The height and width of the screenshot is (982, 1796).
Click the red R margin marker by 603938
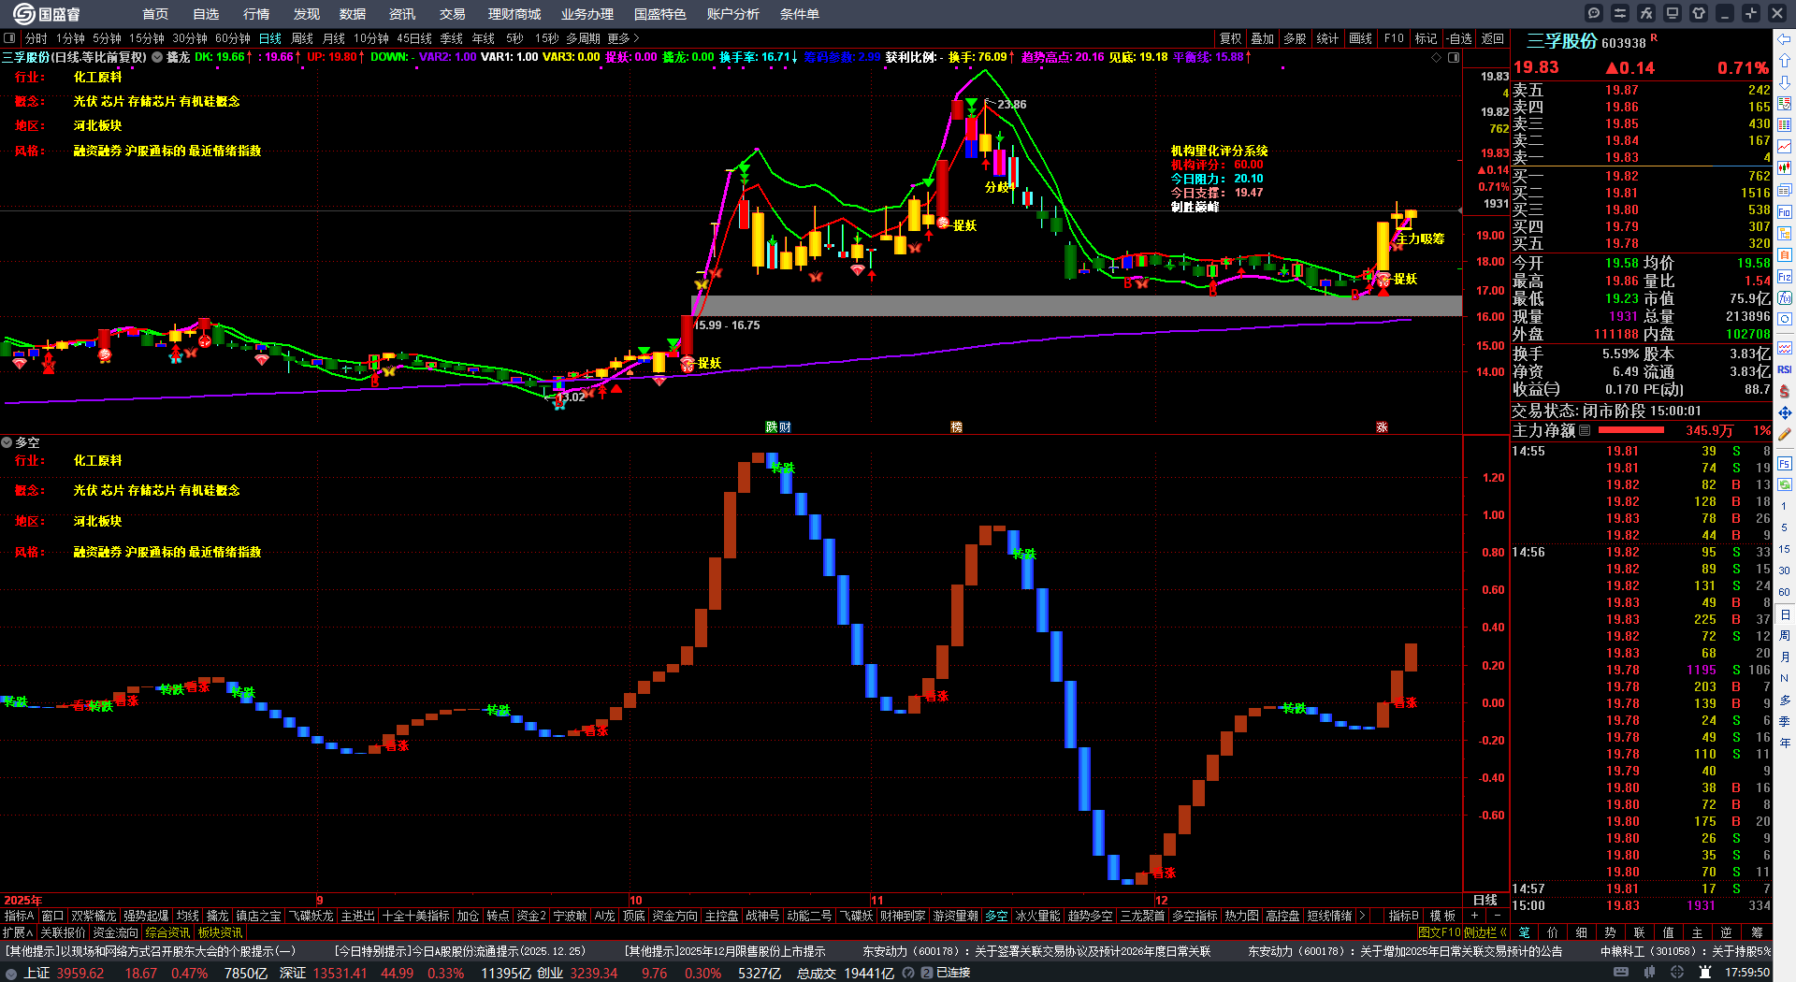tap(1654, 37)
